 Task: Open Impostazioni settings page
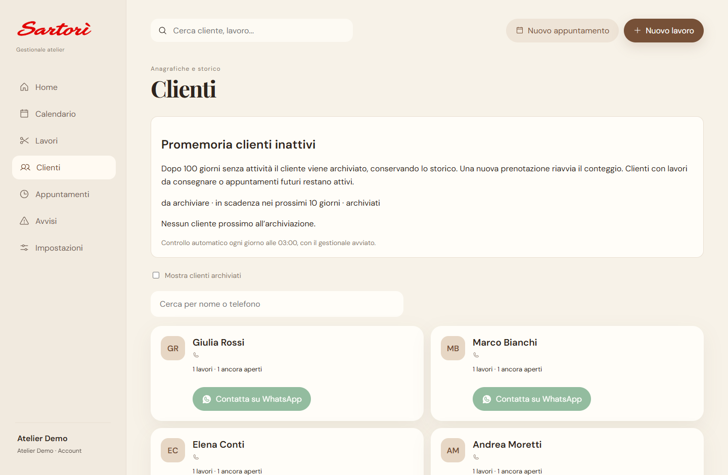64,248
